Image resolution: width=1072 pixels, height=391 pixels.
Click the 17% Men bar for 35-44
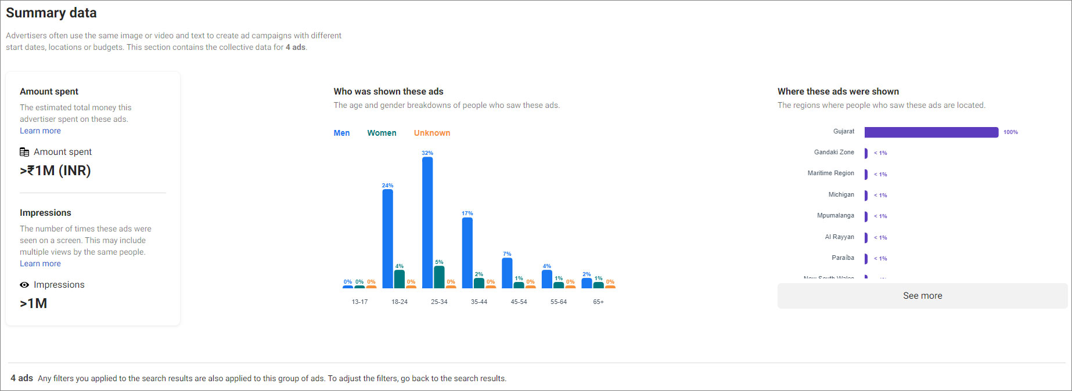[467, 252]
